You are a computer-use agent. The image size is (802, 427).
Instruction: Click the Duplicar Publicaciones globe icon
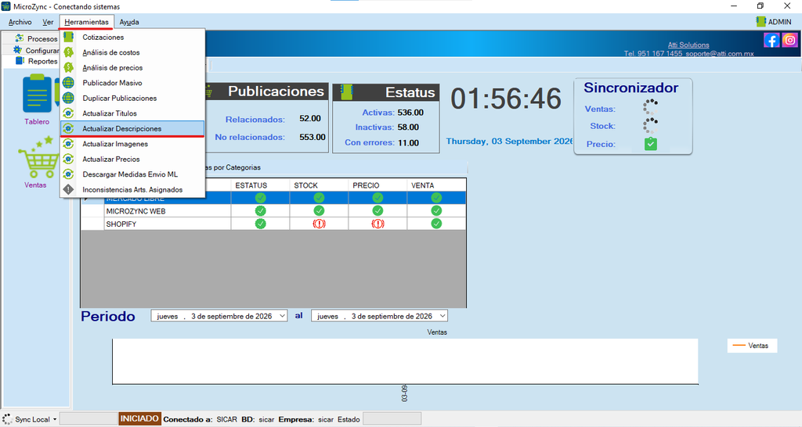[x=69, y=98]
